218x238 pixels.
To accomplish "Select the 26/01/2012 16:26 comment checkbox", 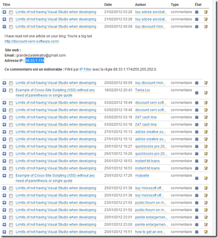I will tap(11, 154).
